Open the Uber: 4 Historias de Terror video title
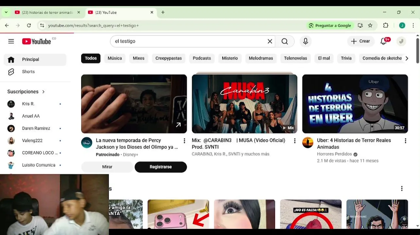This screenshot has width=420, height=235. [x=354, y=144]
